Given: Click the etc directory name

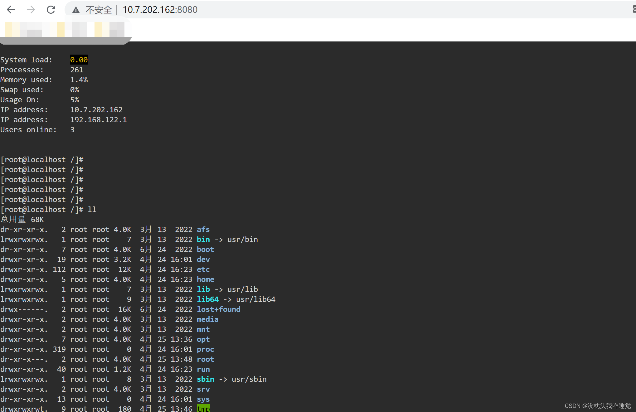Looking at the screenshot, I should click(x=203, y=269).
